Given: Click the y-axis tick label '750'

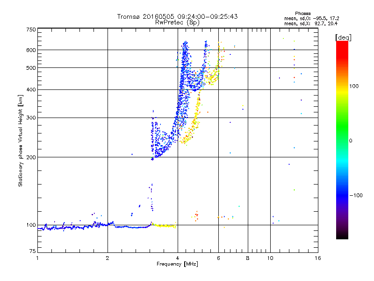Looking at the screenshot, I should (x=31, y=30).
